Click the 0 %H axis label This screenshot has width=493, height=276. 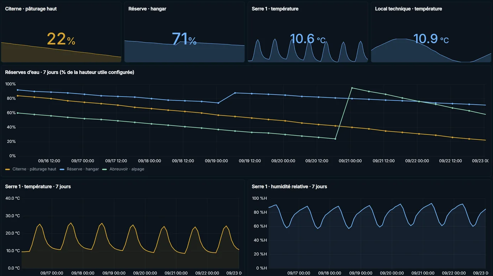pyautogui.click(x=262, y=268)
